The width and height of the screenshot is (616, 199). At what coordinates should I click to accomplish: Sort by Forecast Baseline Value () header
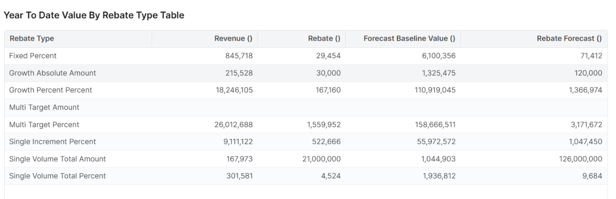409,38
